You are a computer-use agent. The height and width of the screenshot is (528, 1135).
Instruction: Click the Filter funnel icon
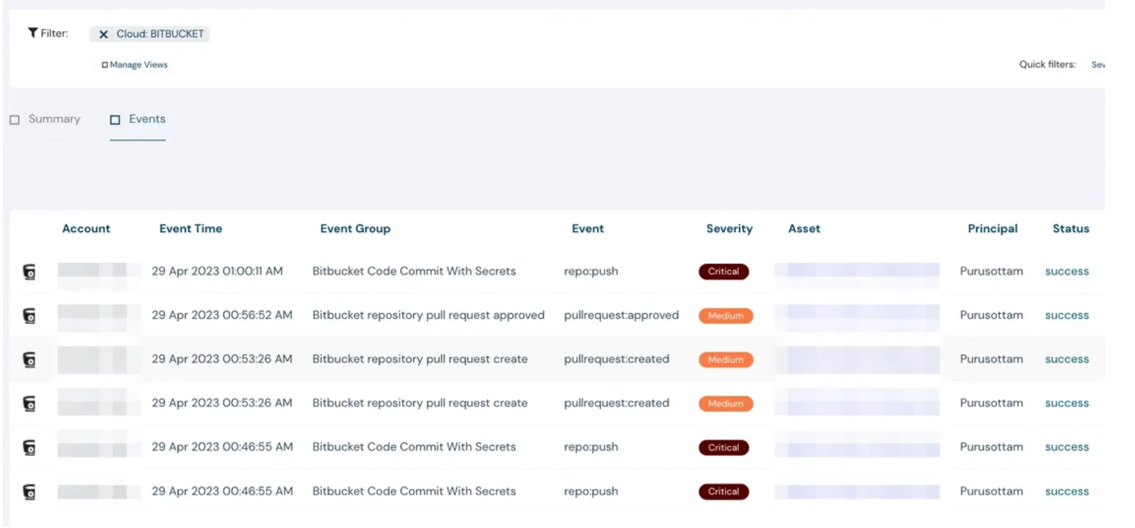click(x=33, y=33)
